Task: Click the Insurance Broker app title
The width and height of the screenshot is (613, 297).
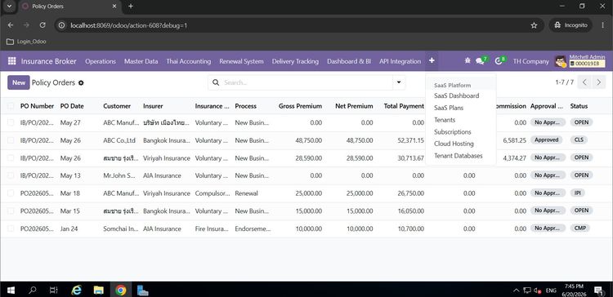Action: (48, 61)
